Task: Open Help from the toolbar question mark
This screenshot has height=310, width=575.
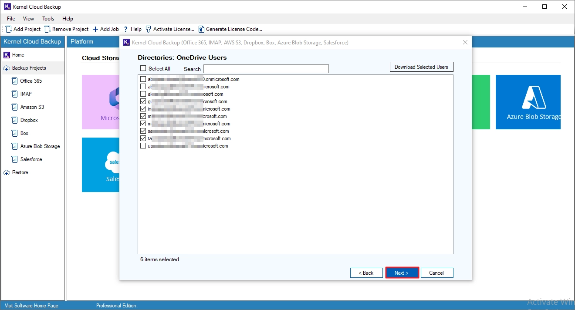Action: (126, 29)
